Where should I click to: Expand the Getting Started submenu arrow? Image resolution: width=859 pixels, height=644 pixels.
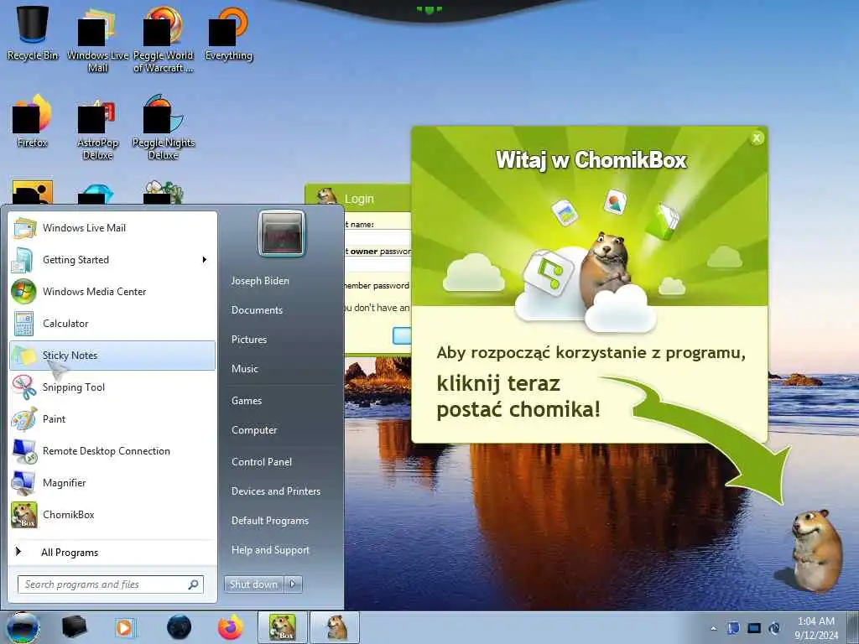pyautogui.click(x=205, y=260)
